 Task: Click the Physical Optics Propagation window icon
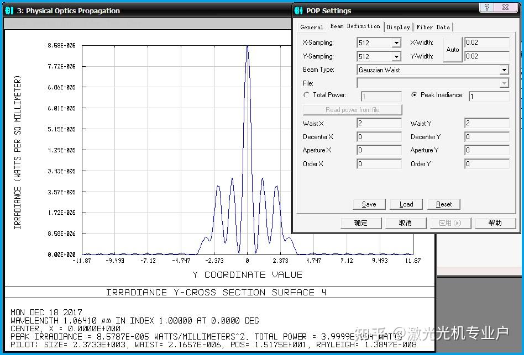(9, 10)
